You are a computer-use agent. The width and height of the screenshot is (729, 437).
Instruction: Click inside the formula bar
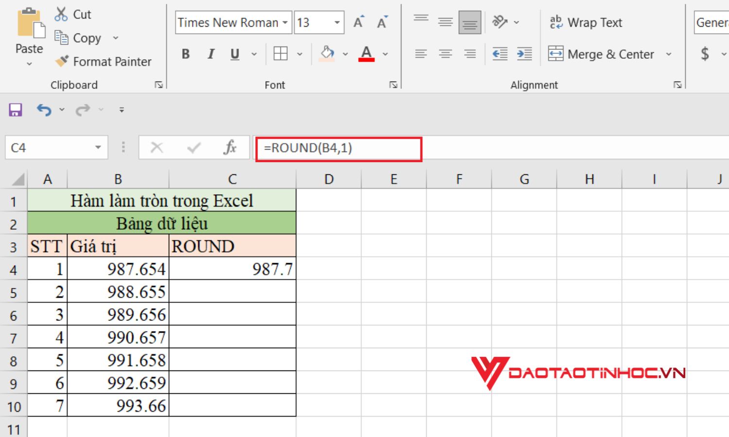[340, 148]
